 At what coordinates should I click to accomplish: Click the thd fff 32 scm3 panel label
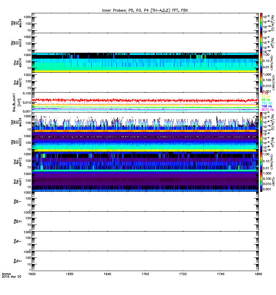point(16,142)
